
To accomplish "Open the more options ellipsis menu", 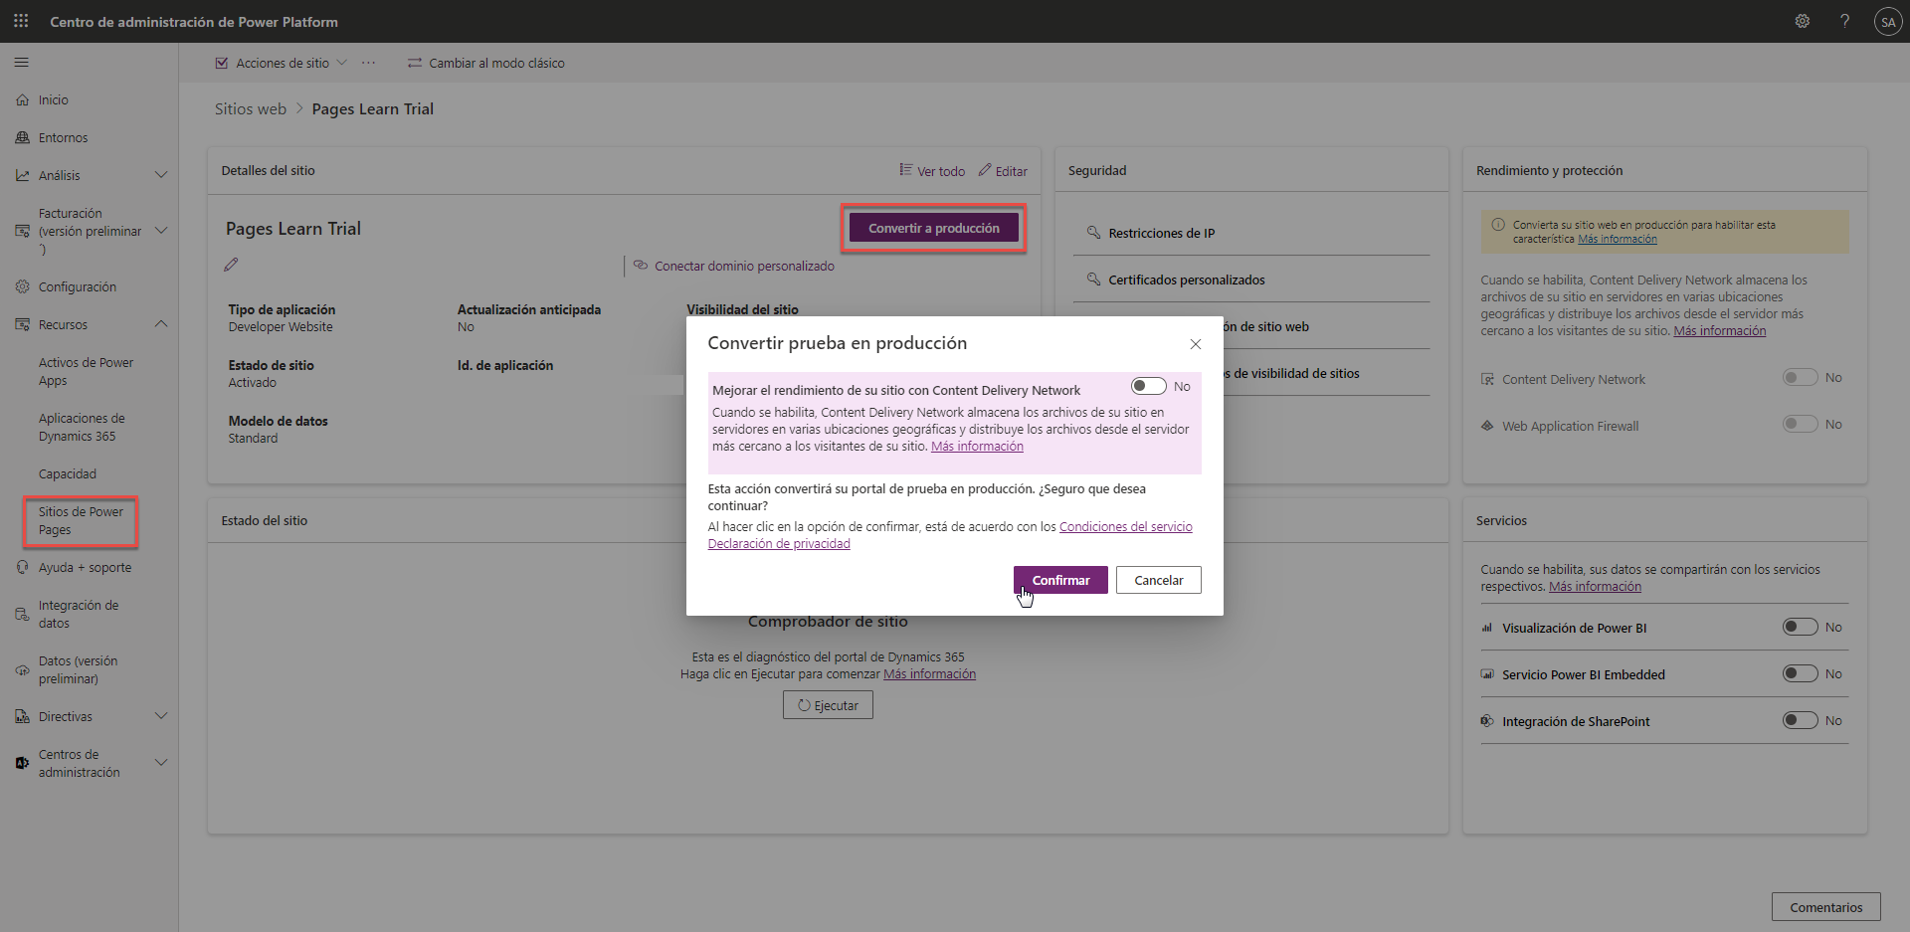I will (x=369, y=63).
